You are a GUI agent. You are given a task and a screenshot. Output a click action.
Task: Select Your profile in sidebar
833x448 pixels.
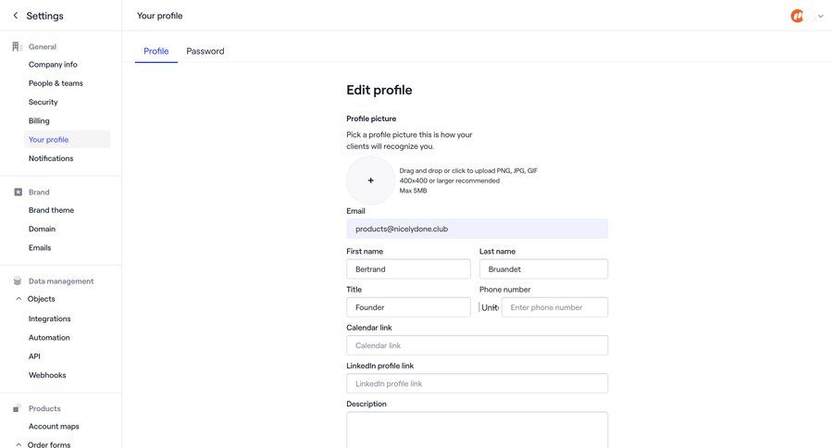tap(67, 139)
